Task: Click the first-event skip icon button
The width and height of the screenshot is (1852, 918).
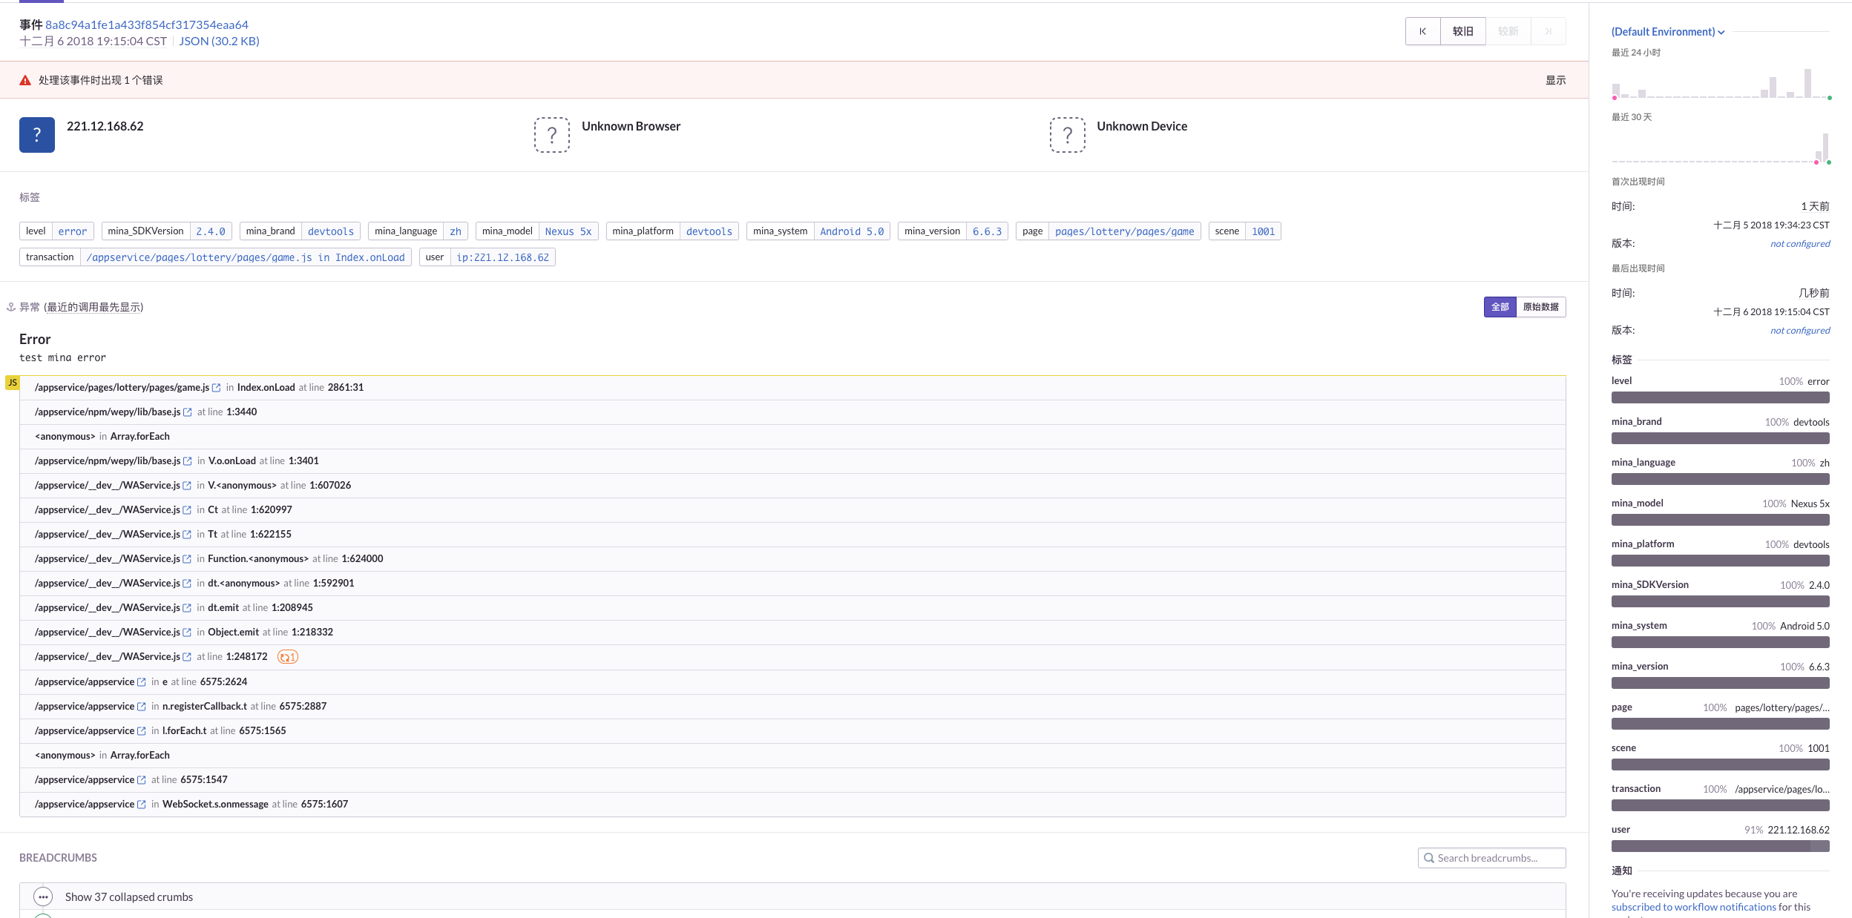Action: coord(1422,31)
